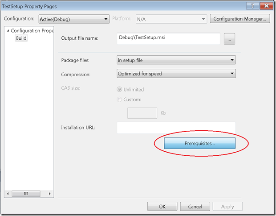The width and height of the screenshot is (276, 216).
Task: Browse for output file with ellipsis button
Action: tap(229, 39)
